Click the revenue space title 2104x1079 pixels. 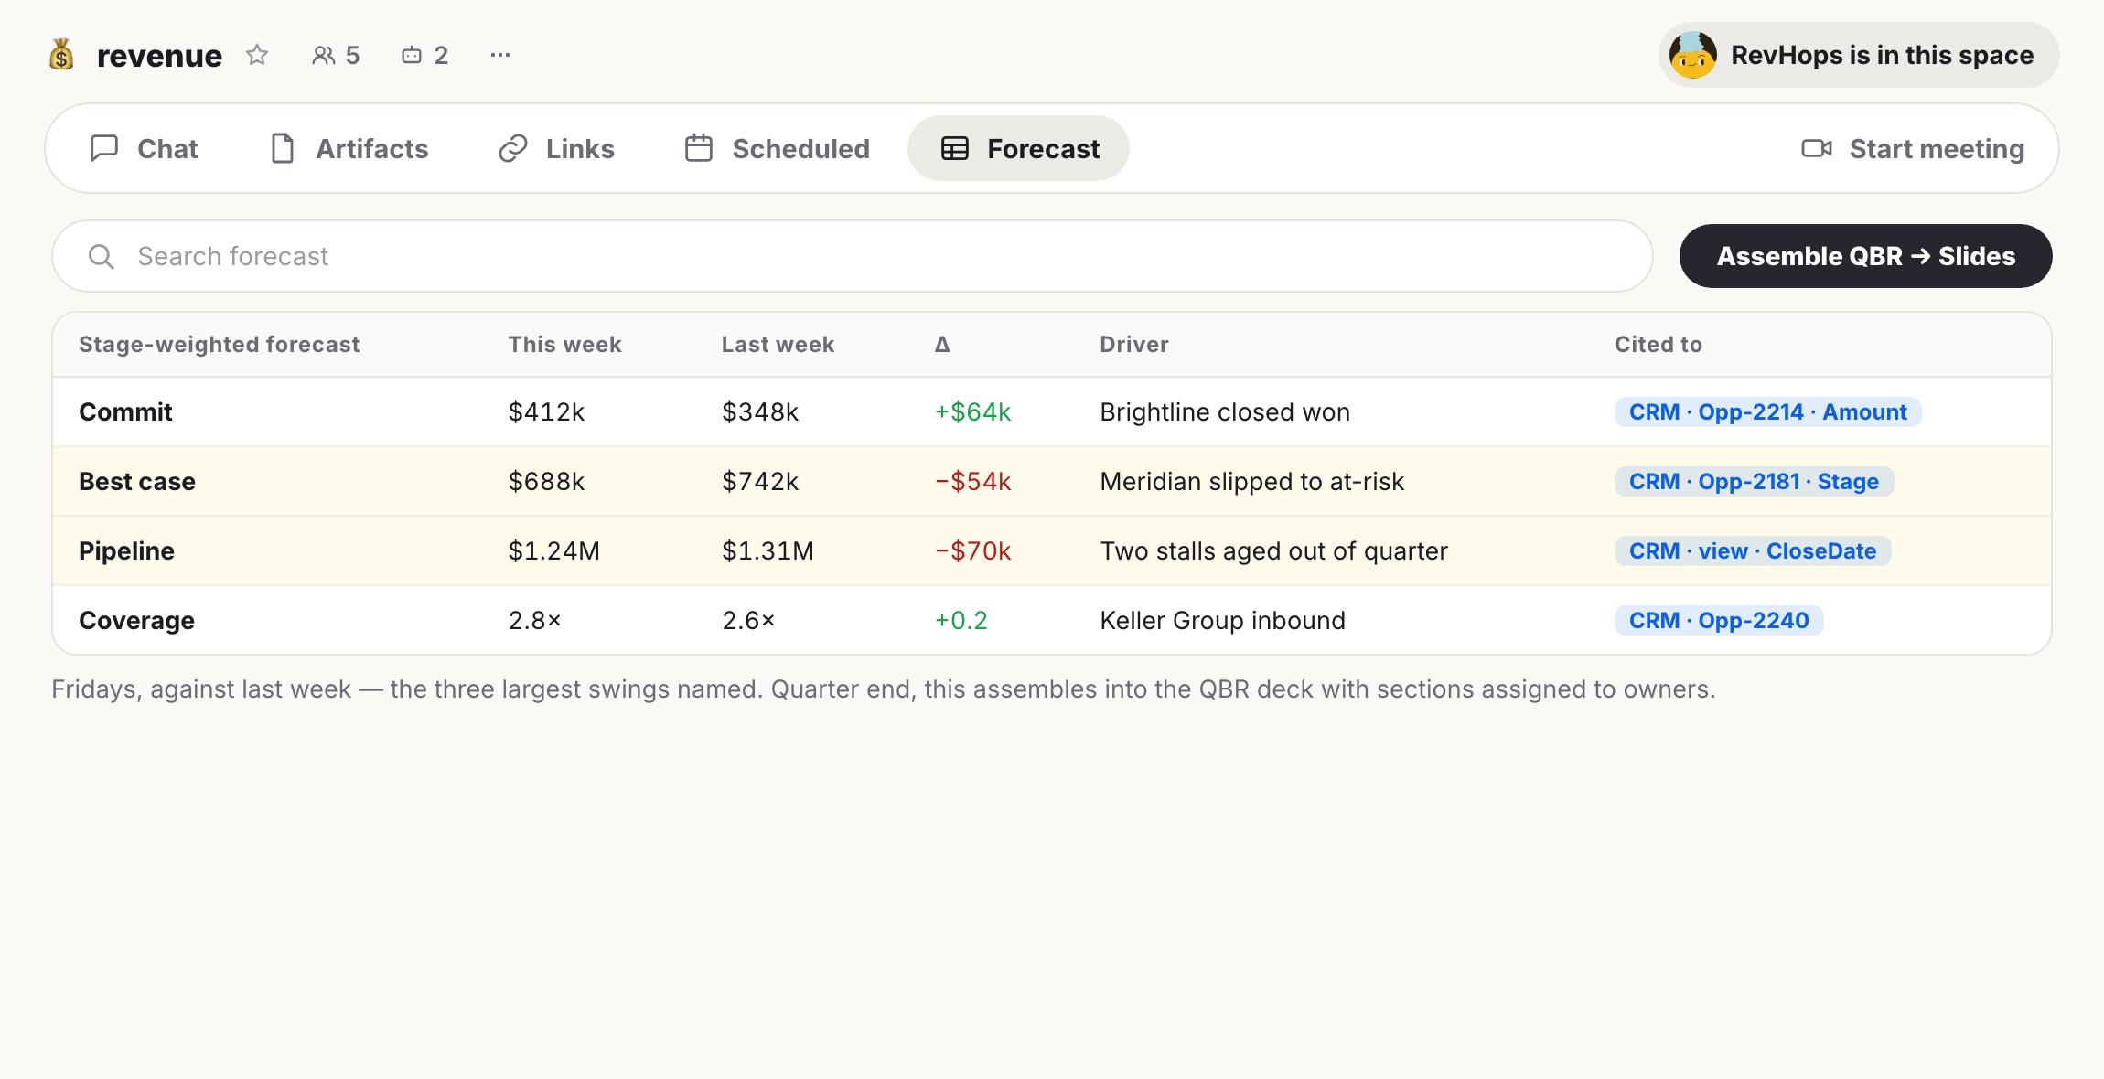159,56
